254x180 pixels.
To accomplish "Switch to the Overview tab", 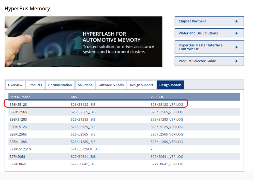I will pyautogui.click(x=15, y=85).
